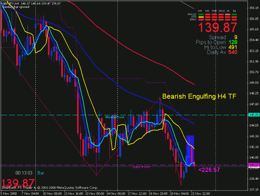Click the 151.95 price axis label

(x=254, y=62)
